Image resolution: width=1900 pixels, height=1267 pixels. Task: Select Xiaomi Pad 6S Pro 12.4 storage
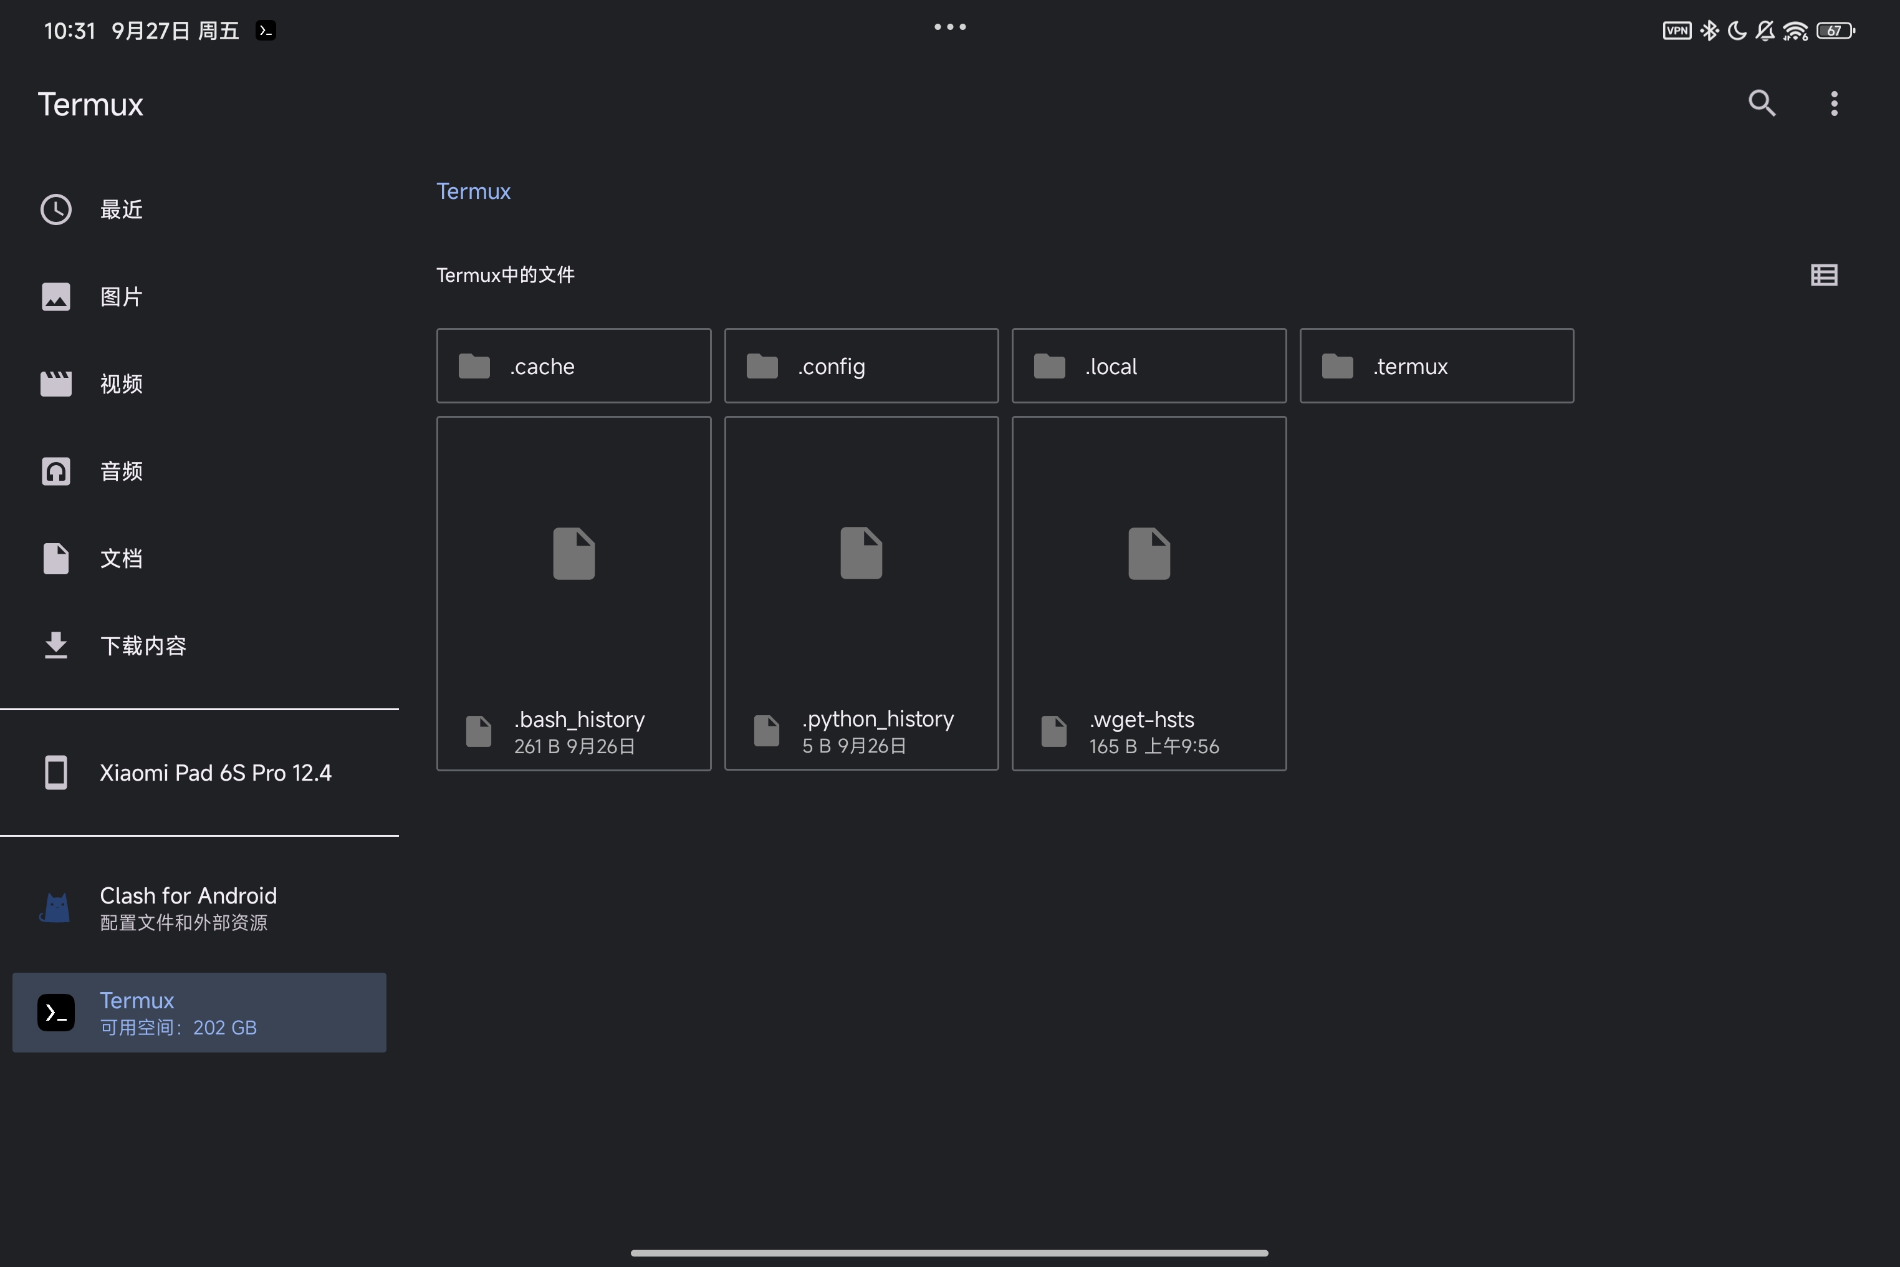(x=199, y=773)
